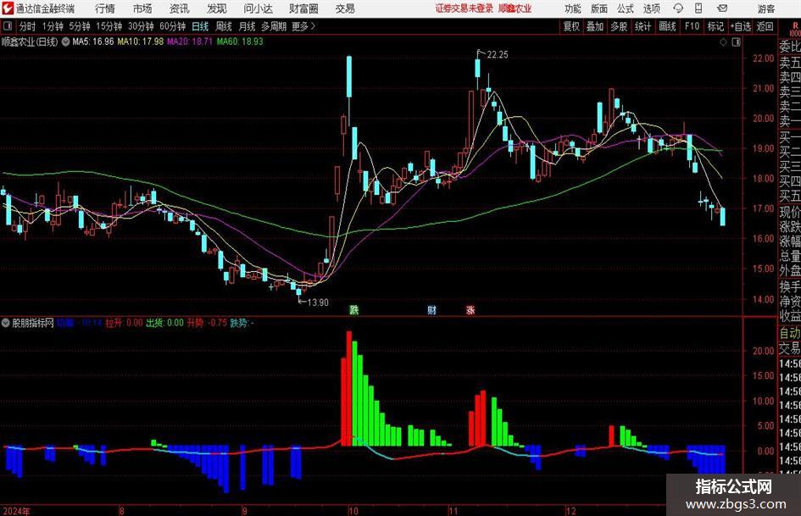
Task: Click the 画线 draw line button
Action: point(667,26)
